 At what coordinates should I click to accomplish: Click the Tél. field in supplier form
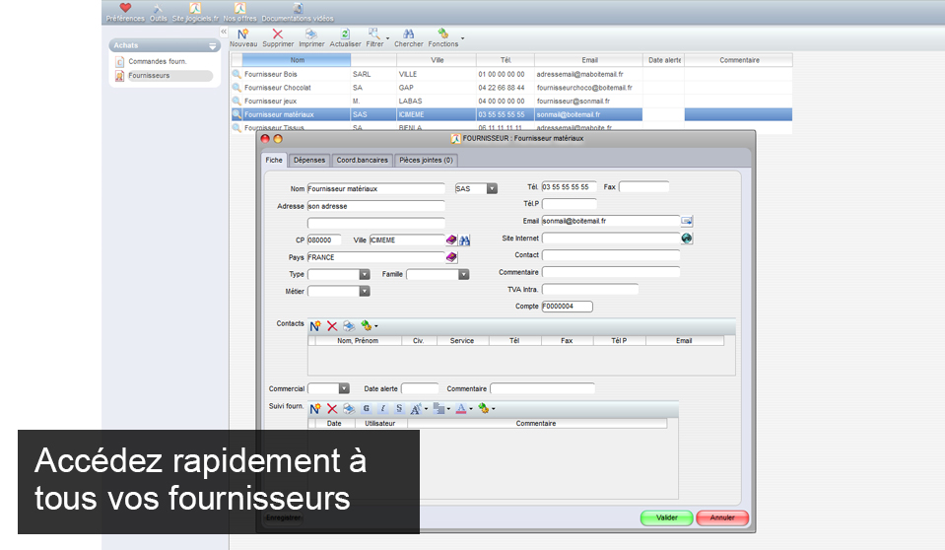[x=569, y=187]
